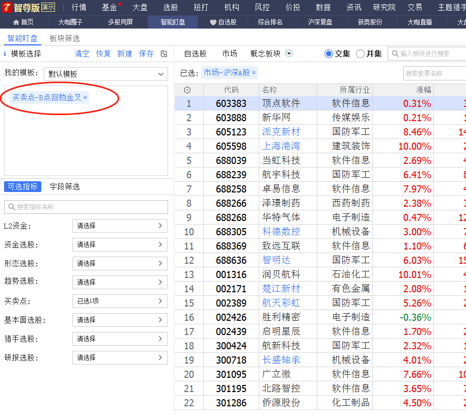
Task: Click the 自选股 filter option
Action: tap(195, 54)
